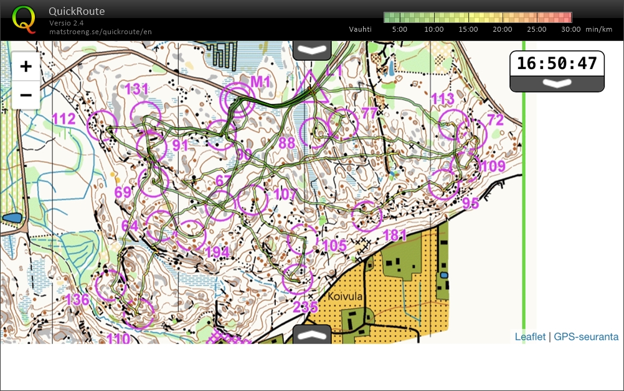
Task: Expand the bottom map panel chevron
Action: point(312,334)
